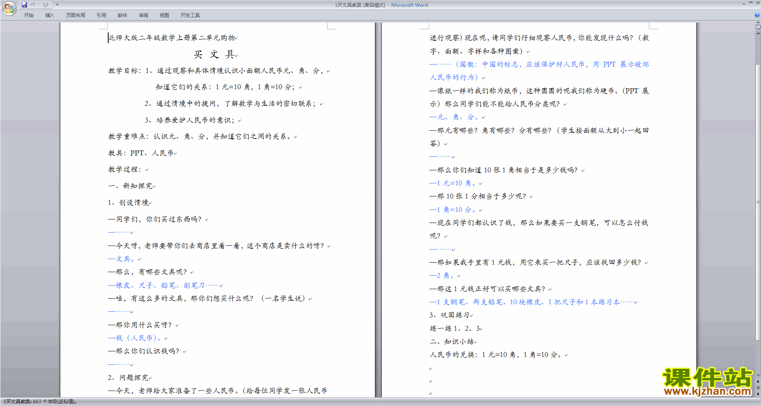Screen dimensions: 761x406
Task: Click the heading 1、创设情境
Action: pyautogui.click(x=128, y=202)
